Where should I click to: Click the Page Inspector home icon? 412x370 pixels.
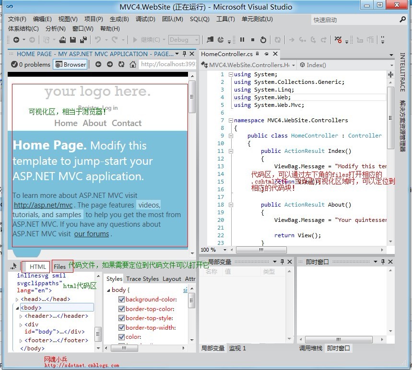click(x=133, y=64)
